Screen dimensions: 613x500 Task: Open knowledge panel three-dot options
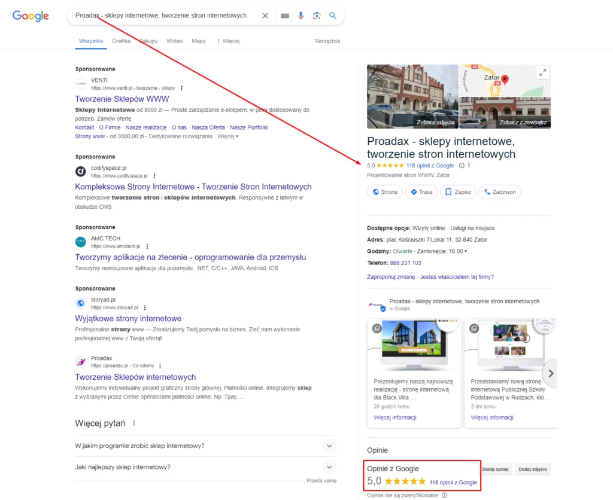point(469,165)
